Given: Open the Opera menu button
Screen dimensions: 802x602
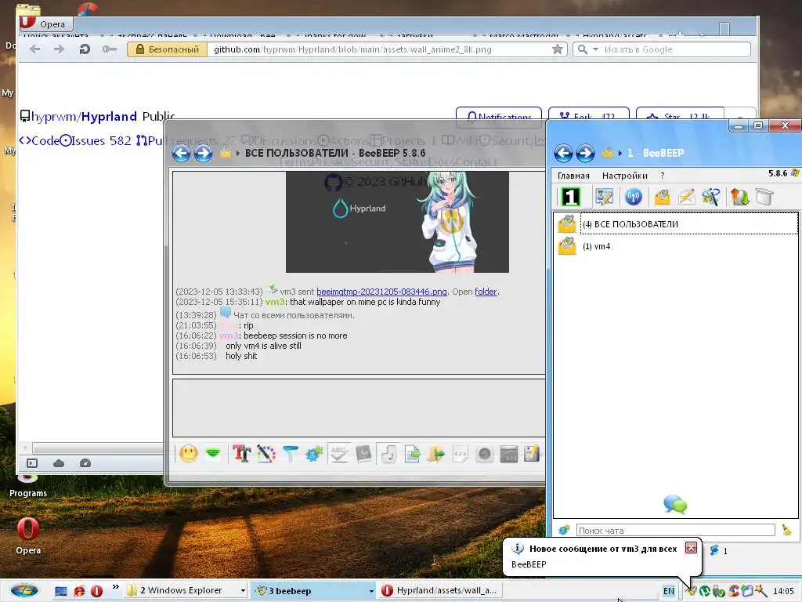Looking at the screenshot, I should click(x=46, y=24).
